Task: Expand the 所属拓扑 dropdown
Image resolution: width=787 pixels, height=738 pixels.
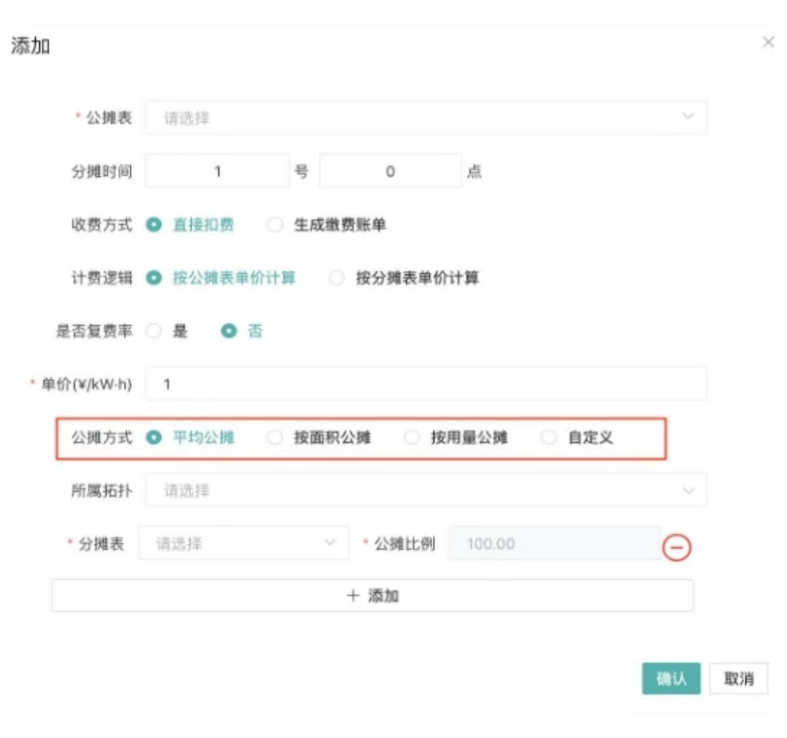Action: (426, 491)
